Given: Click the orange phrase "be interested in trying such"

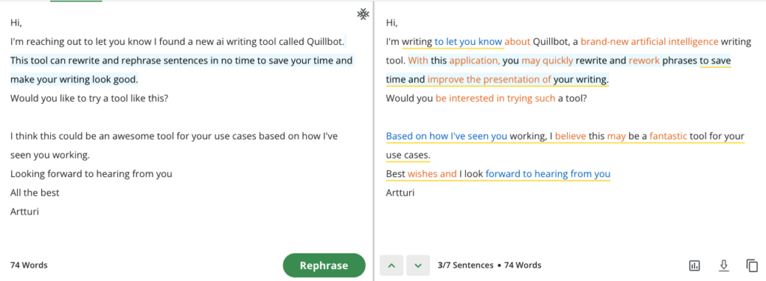Looking at the screenshot, I should click(x=495, y=99).
